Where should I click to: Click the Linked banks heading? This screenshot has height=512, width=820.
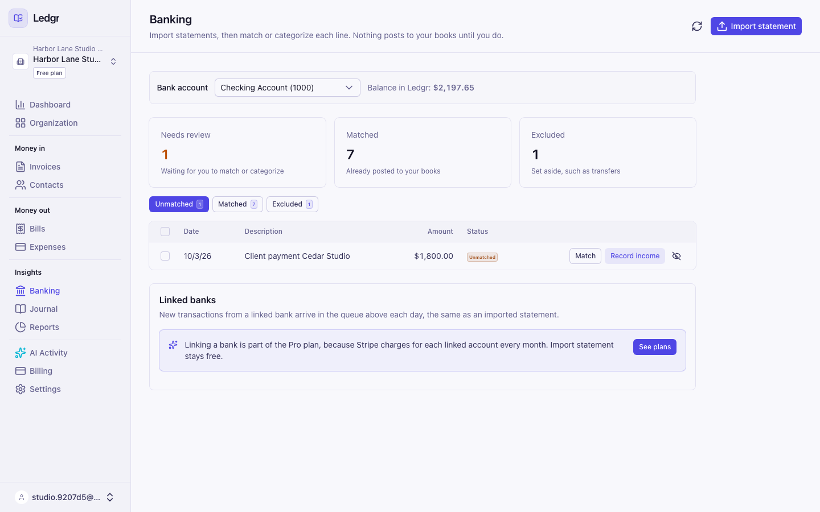[187, 300]
